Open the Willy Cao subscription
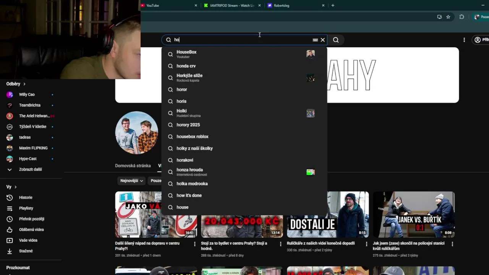The image size is (489, 275). click(x=31, y=94)
